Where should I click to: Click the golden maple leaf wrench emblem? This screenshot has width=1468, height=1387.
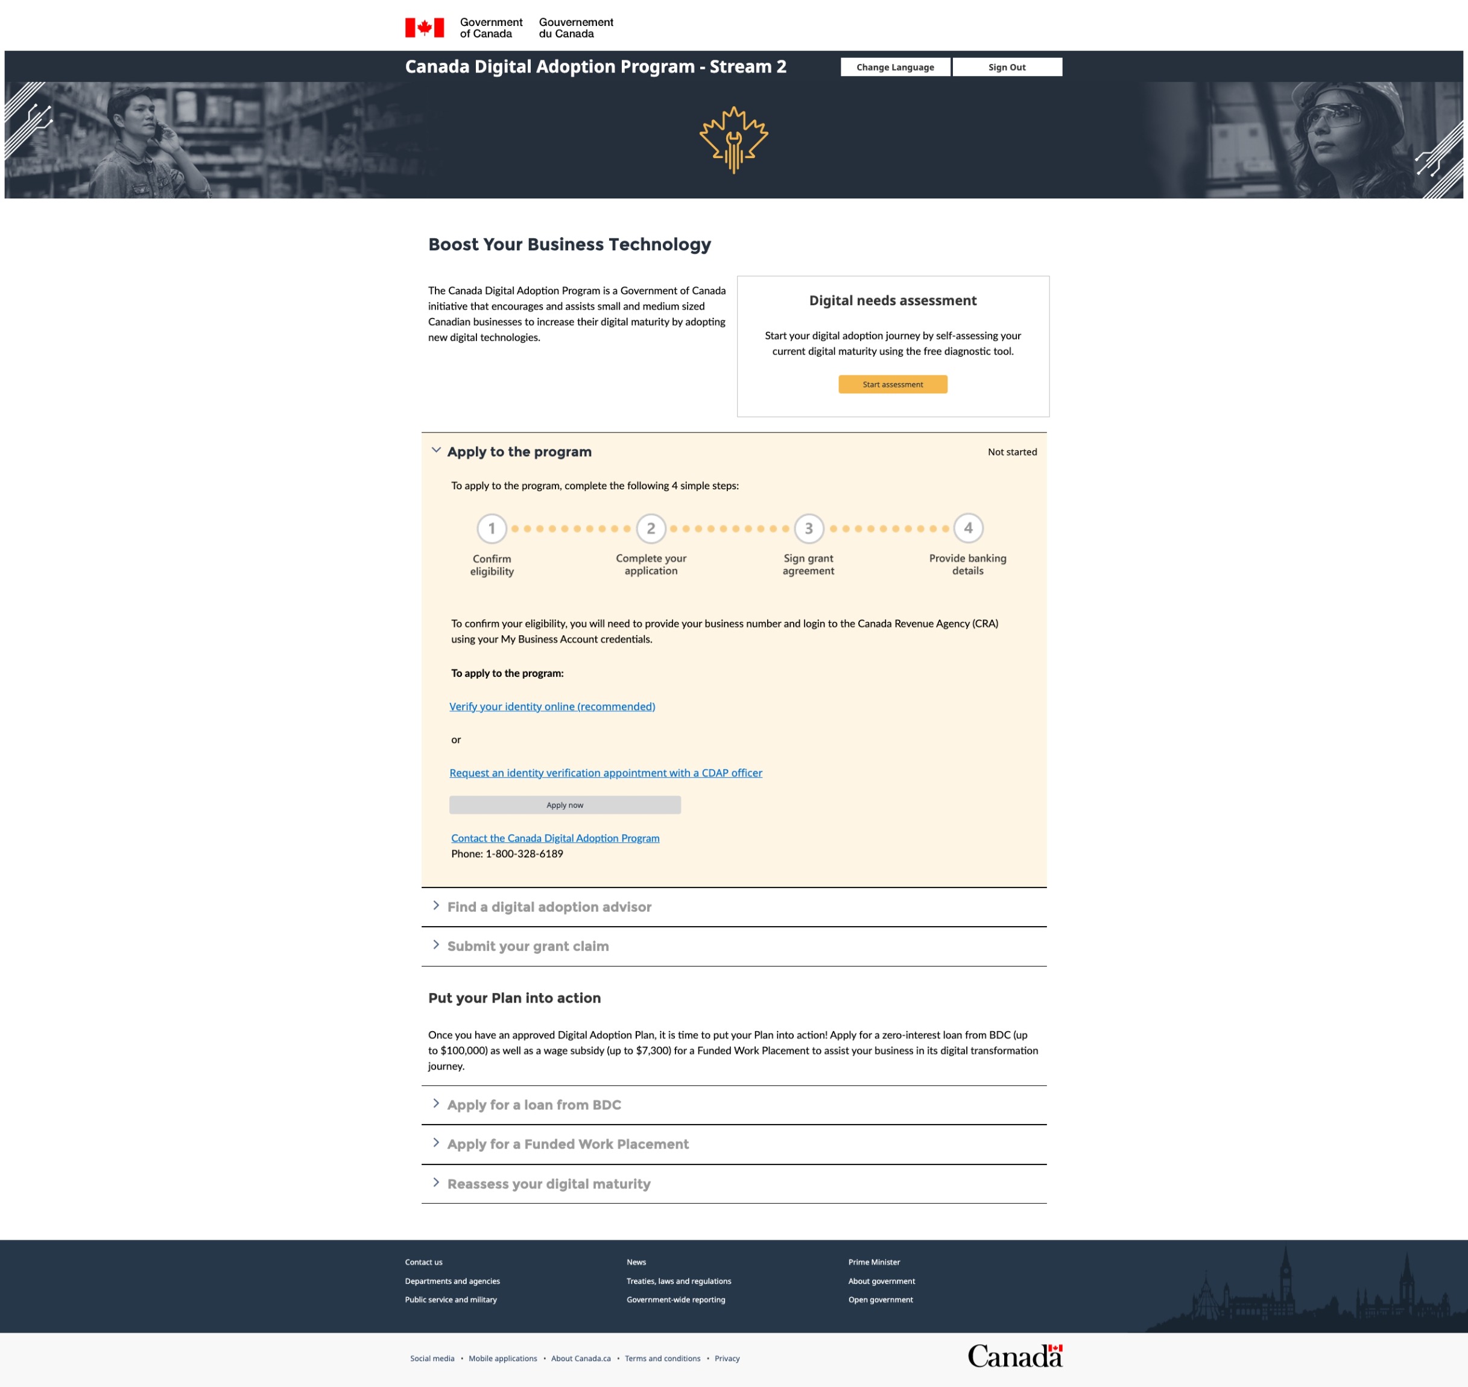(x=733, y=140)
